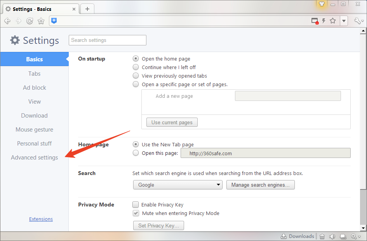Open a new tab with plus button
This screenshot has width=367, height=241.
[87, 9]
